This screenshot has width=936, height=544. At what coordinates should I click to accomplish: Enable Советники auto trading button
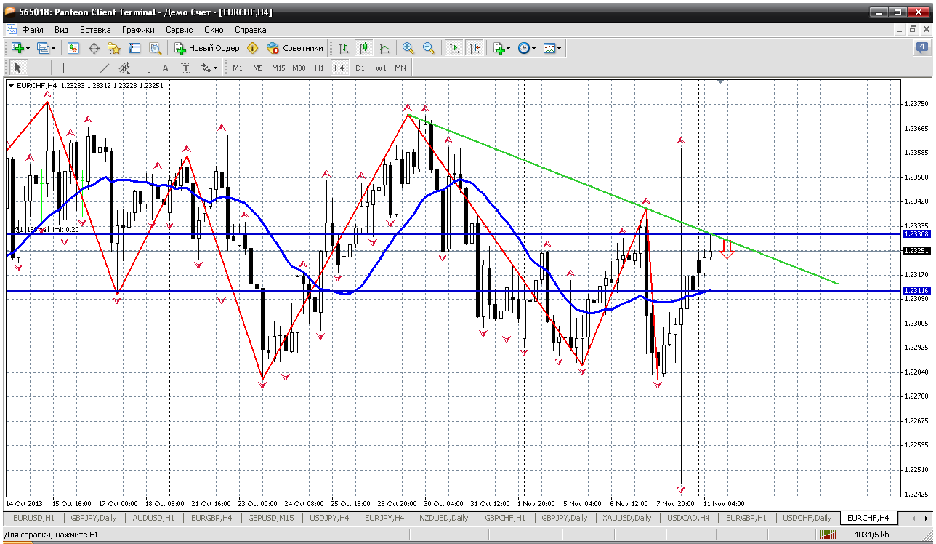(295, 48)
